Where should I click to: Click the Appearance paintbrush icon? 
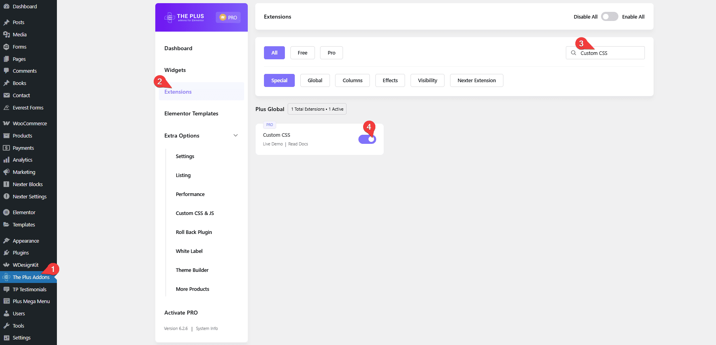click(x=6, y=241)
